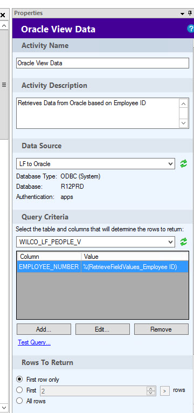Choose the All rows radio option
Viewport: 194px width, 413px height.
[x=19, y=401]
